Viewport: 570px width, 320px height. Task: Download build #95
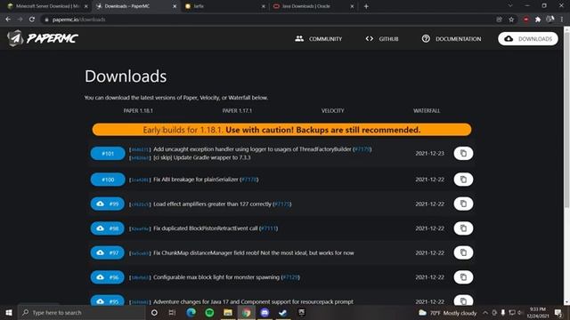pyautogui.click(x=108, y=300)
